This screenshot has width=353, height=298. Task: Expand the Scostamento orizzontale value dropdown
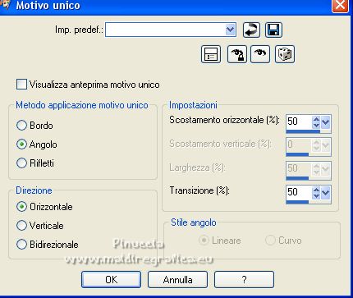click(326, 122)
